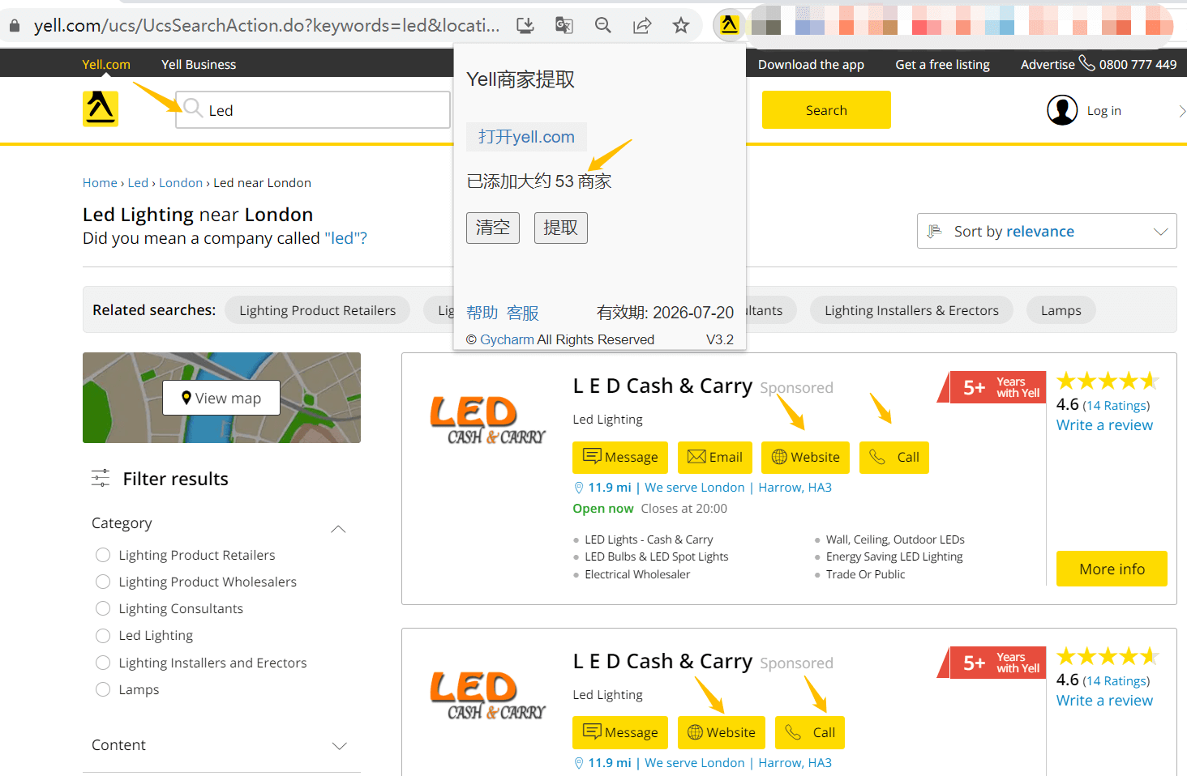Click the translate page icon
Image resolution: width=1187 pixels, height=776 pixels.
pyautogui.click(x=564, y=25)
